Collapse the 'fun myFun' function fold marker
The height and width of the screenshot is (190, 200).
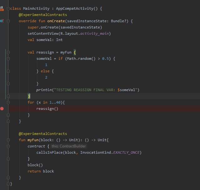[8, 140]
